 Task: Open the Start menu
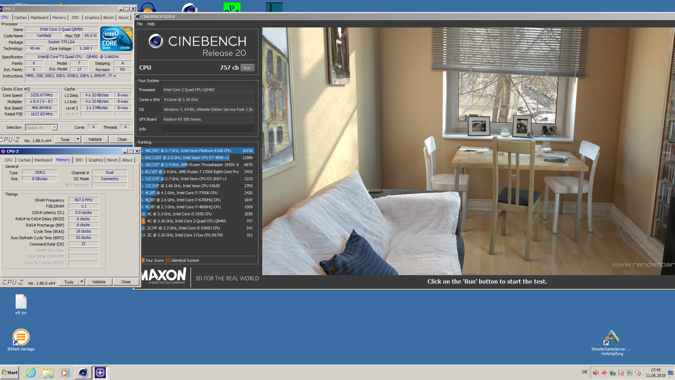click(x=10, y=373)
